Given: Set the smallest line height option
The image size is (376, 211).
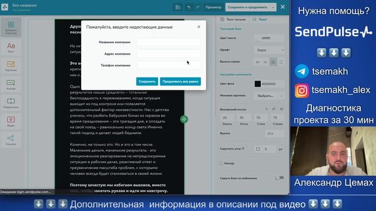Looking at the screenshot, I should (257, 62).
